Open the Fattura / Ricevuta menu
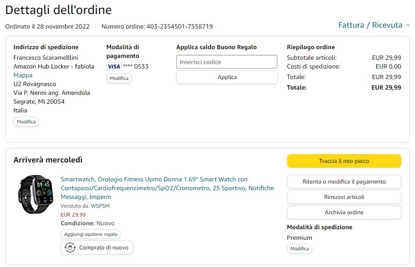This screenshot has width=415, height=267. click(370, 25)
